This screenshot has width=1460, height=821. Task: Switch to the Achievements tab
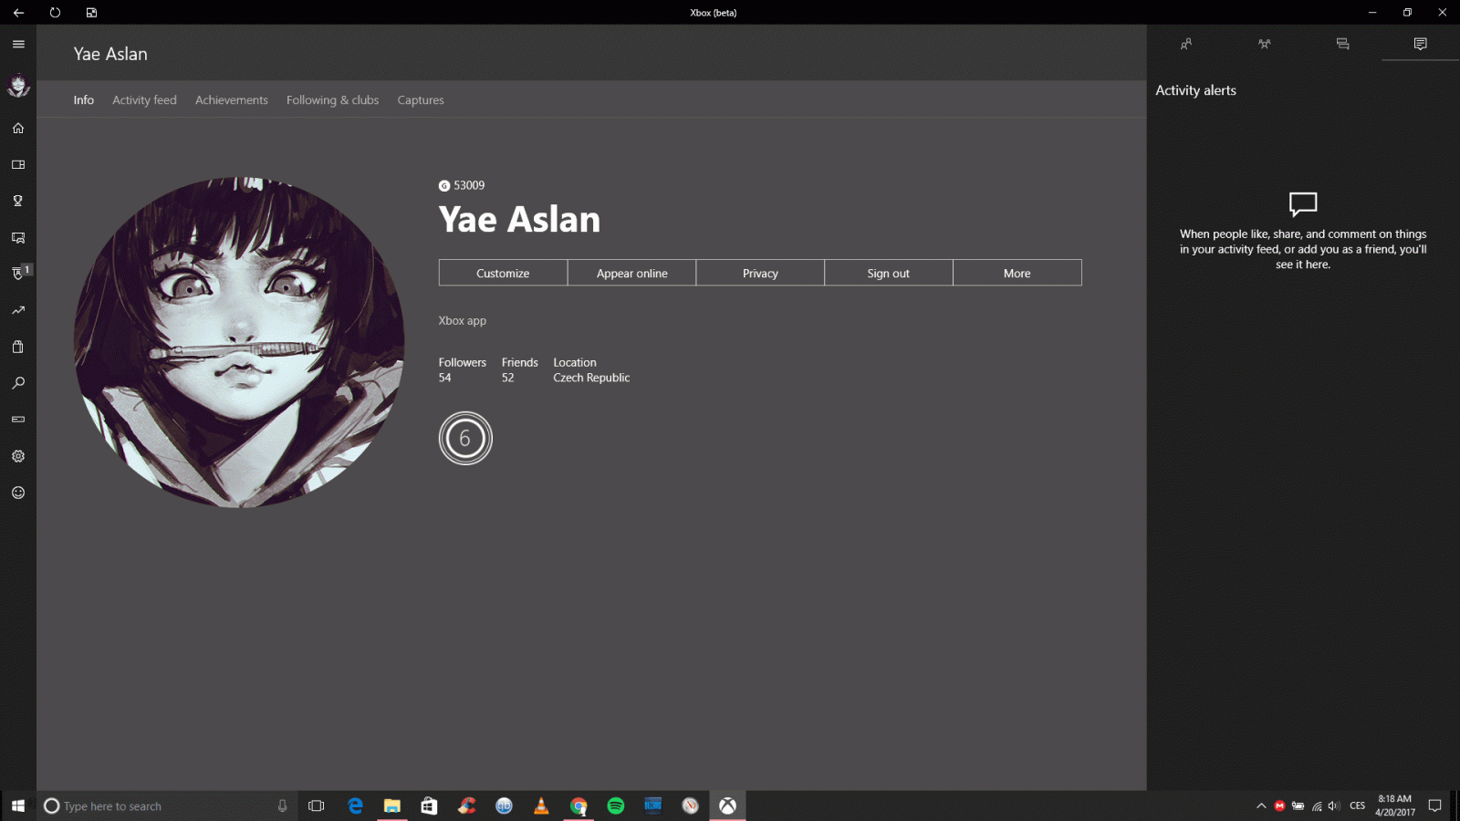(231, 99)
